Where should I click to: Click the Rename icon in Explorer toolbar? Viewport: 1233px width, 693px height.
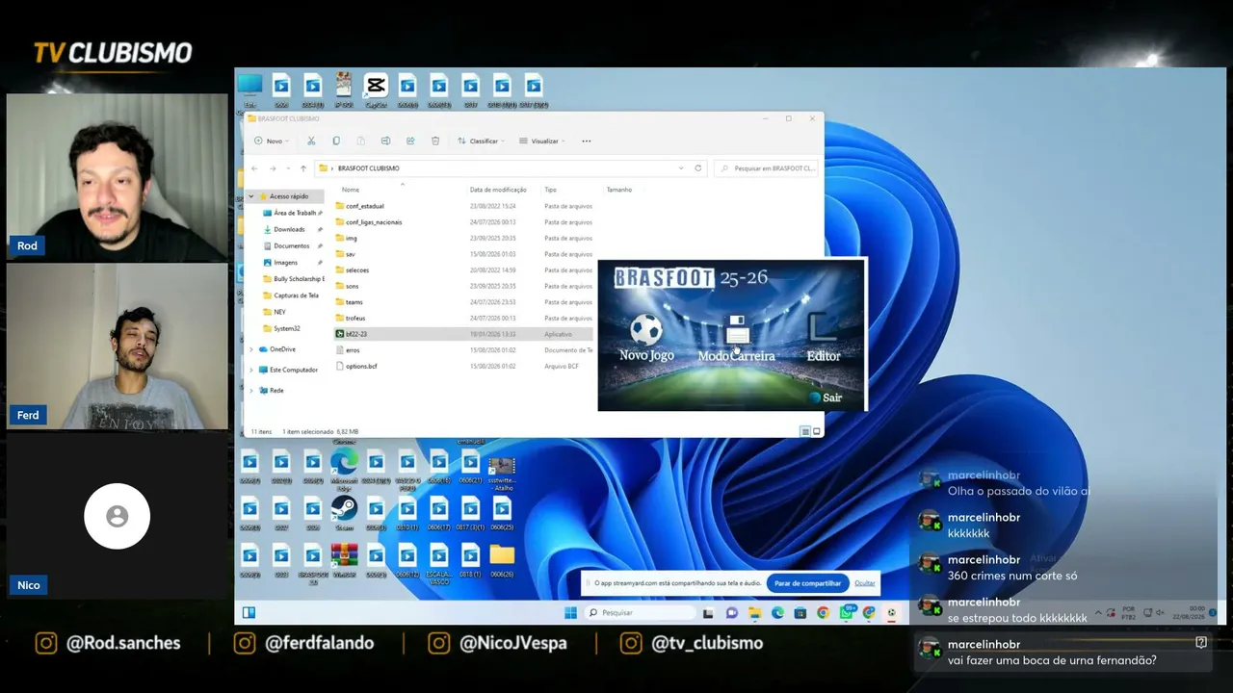coord(385,141)
